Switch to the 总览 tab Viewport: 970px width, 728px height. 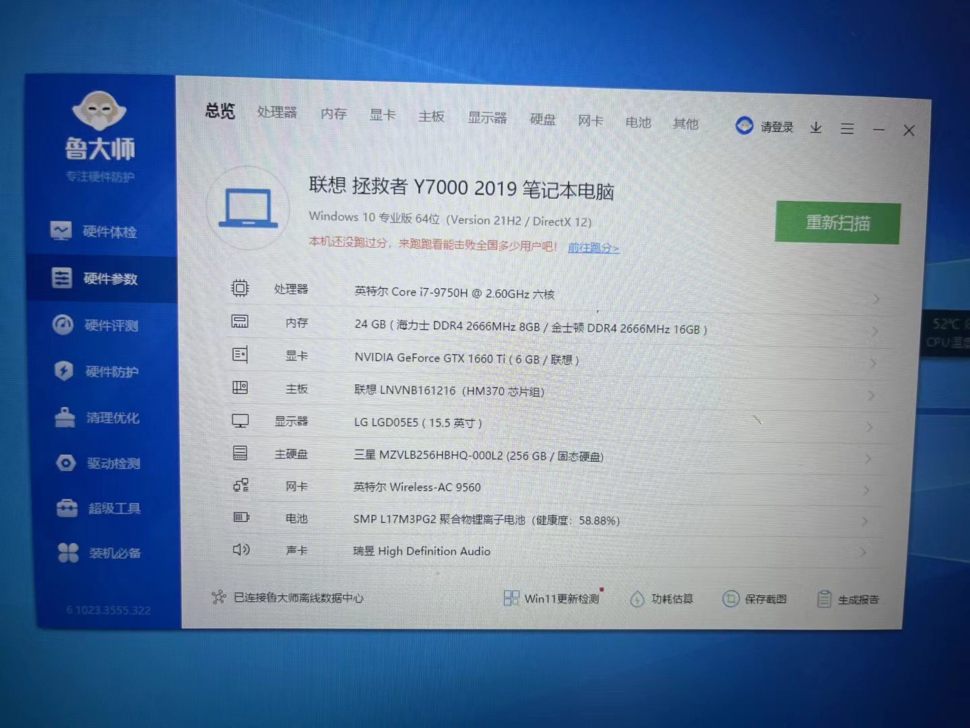click(220, 111)
